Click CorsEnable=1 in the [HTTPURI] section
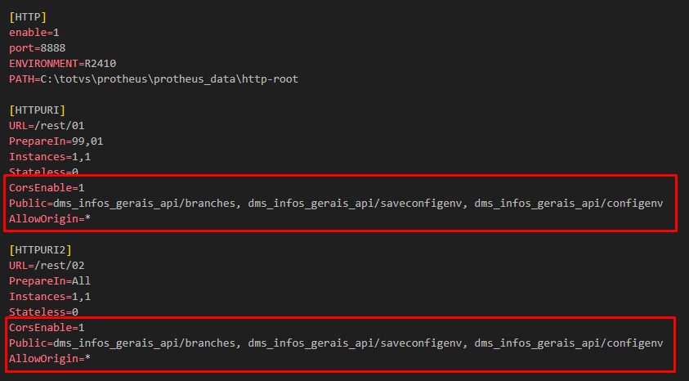The image size is (689, 381). (x=47, y=187)
